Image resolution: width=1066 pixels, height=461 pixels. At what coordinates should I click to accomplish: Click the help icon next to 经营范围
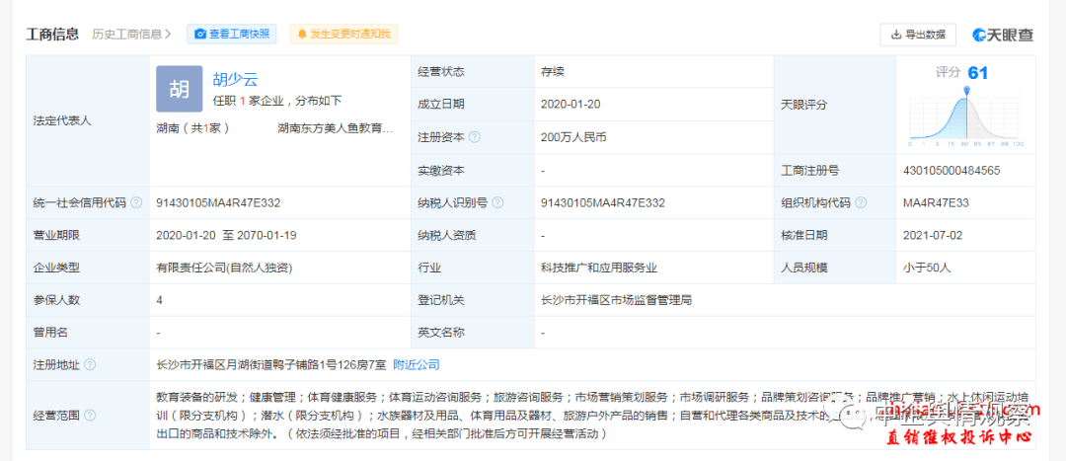pos(90,415)
